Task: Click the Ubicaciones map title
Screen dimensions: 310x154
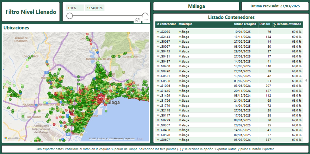Action: (16, 28)
